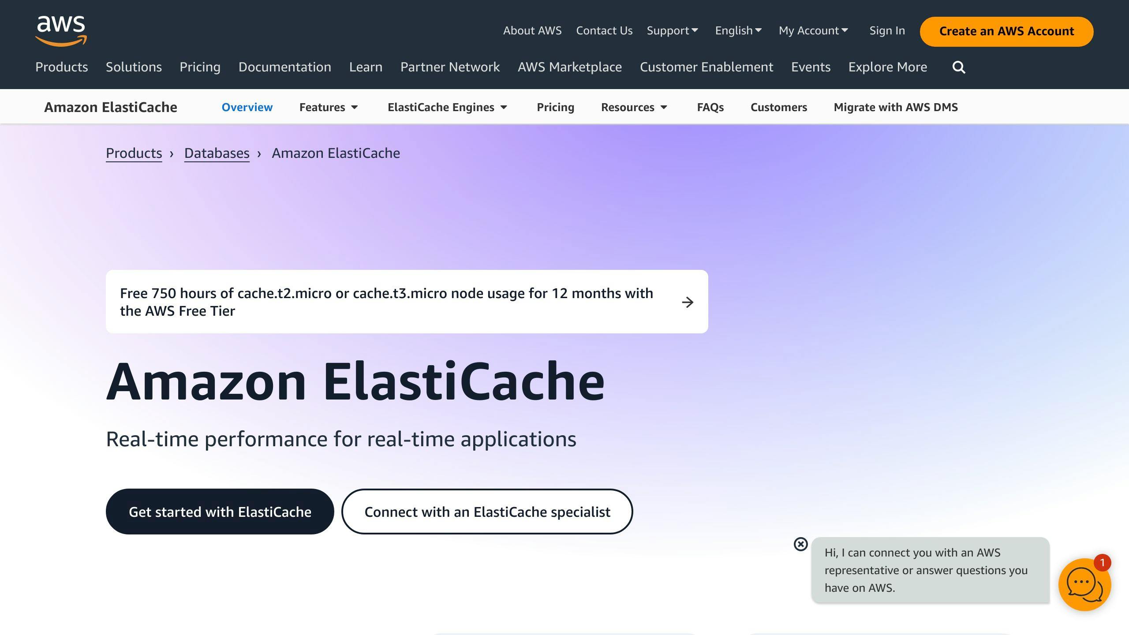This screenshot has width=1129, height=635.
Task: Expand the Resources submenu
Action: coord(634,107)
